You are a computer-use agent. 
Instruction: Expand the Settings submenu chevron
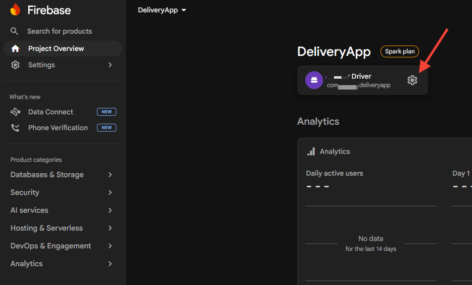[110, 65]
